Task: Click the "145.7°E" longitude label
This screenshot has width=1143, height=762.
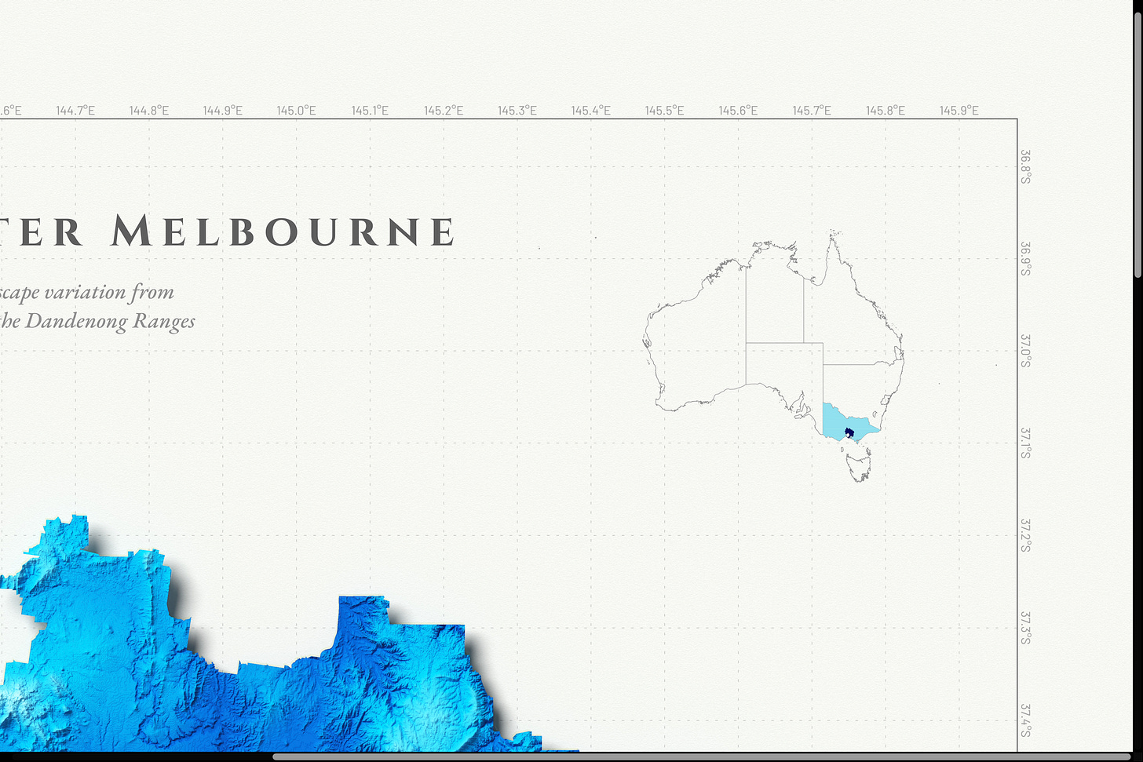Action: (812, 111)
